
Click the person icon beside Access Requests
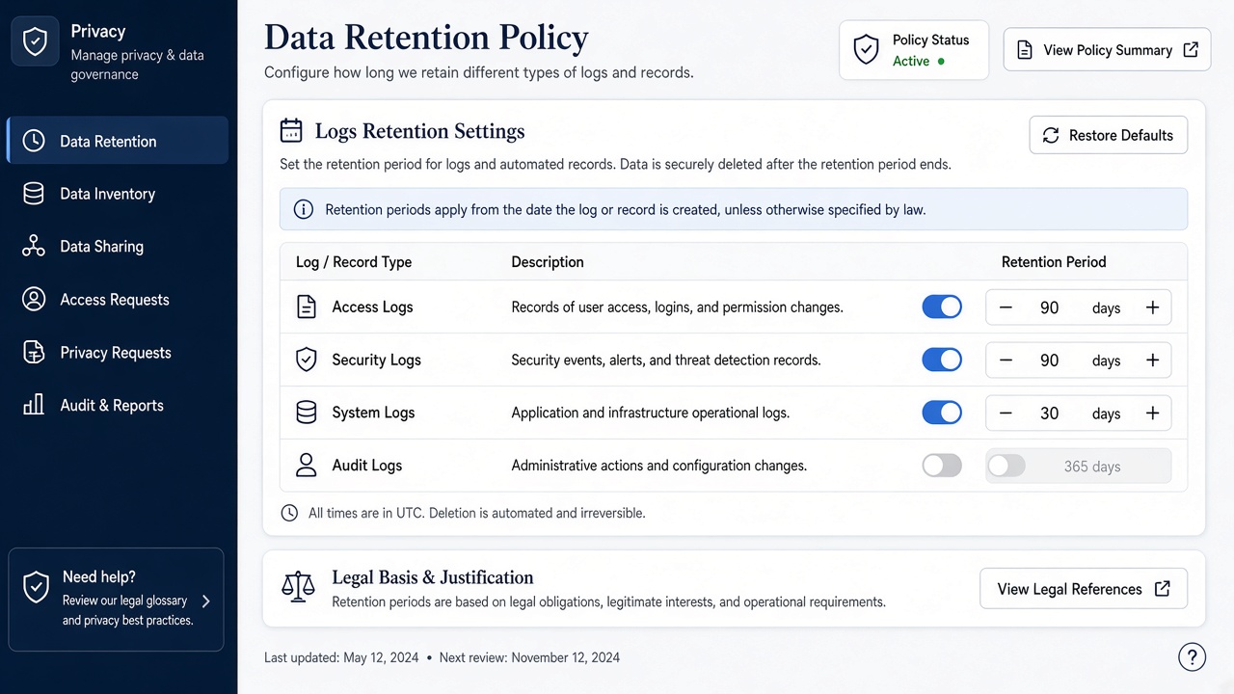point(34,300)
